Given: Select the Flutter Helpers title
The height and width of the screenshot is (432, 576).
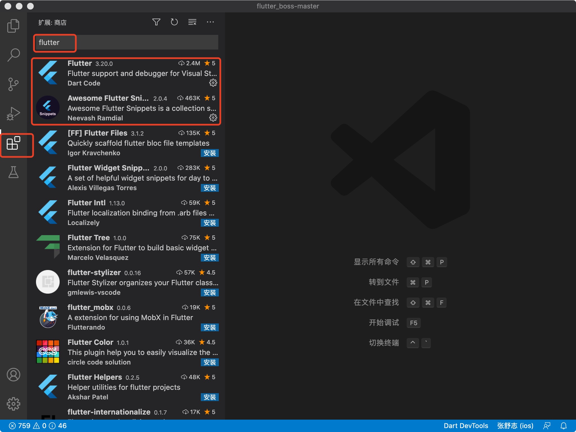Looking at the screenshot, I should coord(94,377).
